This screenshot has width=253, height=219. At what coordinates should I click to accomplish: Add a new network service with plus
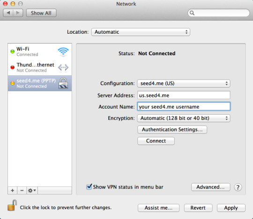point(13,190)
